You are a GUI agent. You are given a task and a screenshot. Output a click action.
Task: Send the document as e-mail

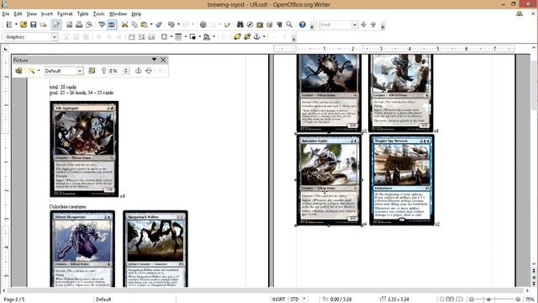[43, 24]
